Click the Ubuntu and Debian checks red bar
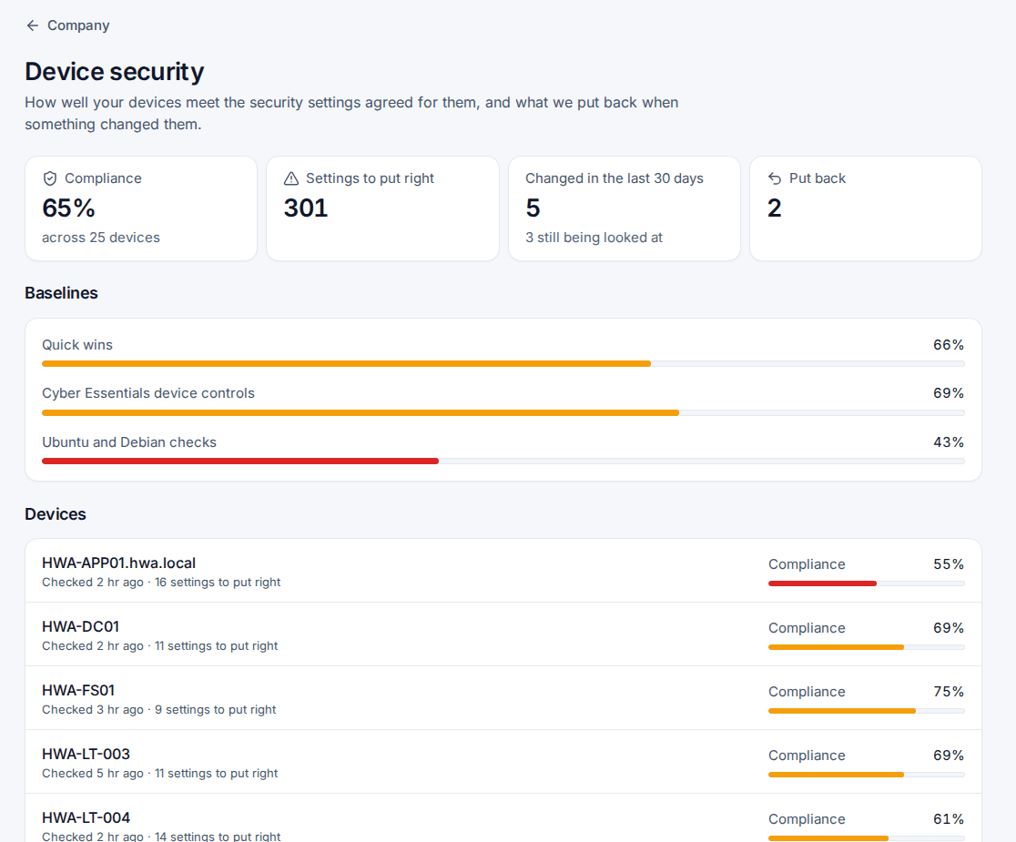 click(240, 462)
